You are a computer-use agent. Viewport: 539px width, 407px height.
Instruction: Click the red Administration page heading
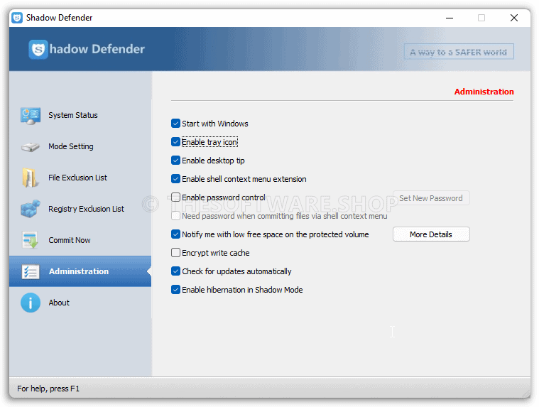tap(484, 92)
